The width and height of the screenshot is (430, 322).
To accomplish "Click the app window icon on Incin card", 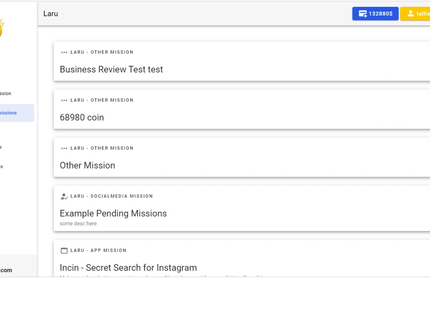I will pos(64,251).
